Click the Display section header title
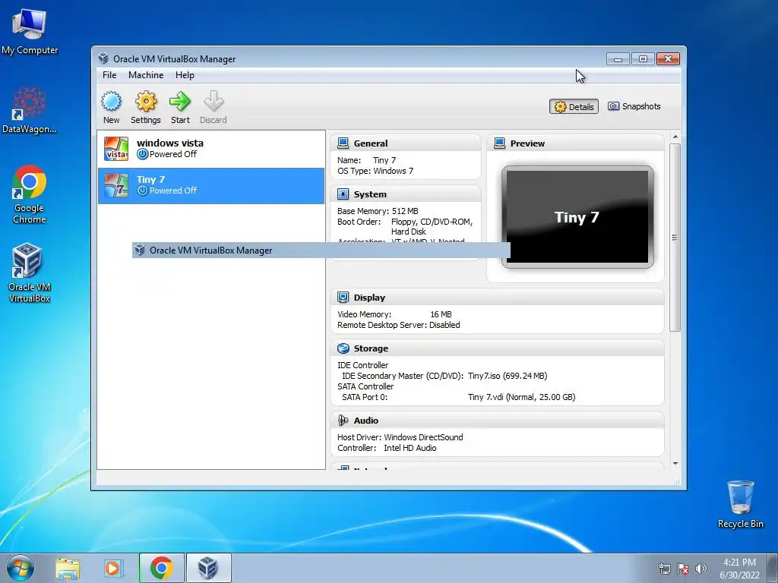This screenshot has height=583, width=778. 369,298
